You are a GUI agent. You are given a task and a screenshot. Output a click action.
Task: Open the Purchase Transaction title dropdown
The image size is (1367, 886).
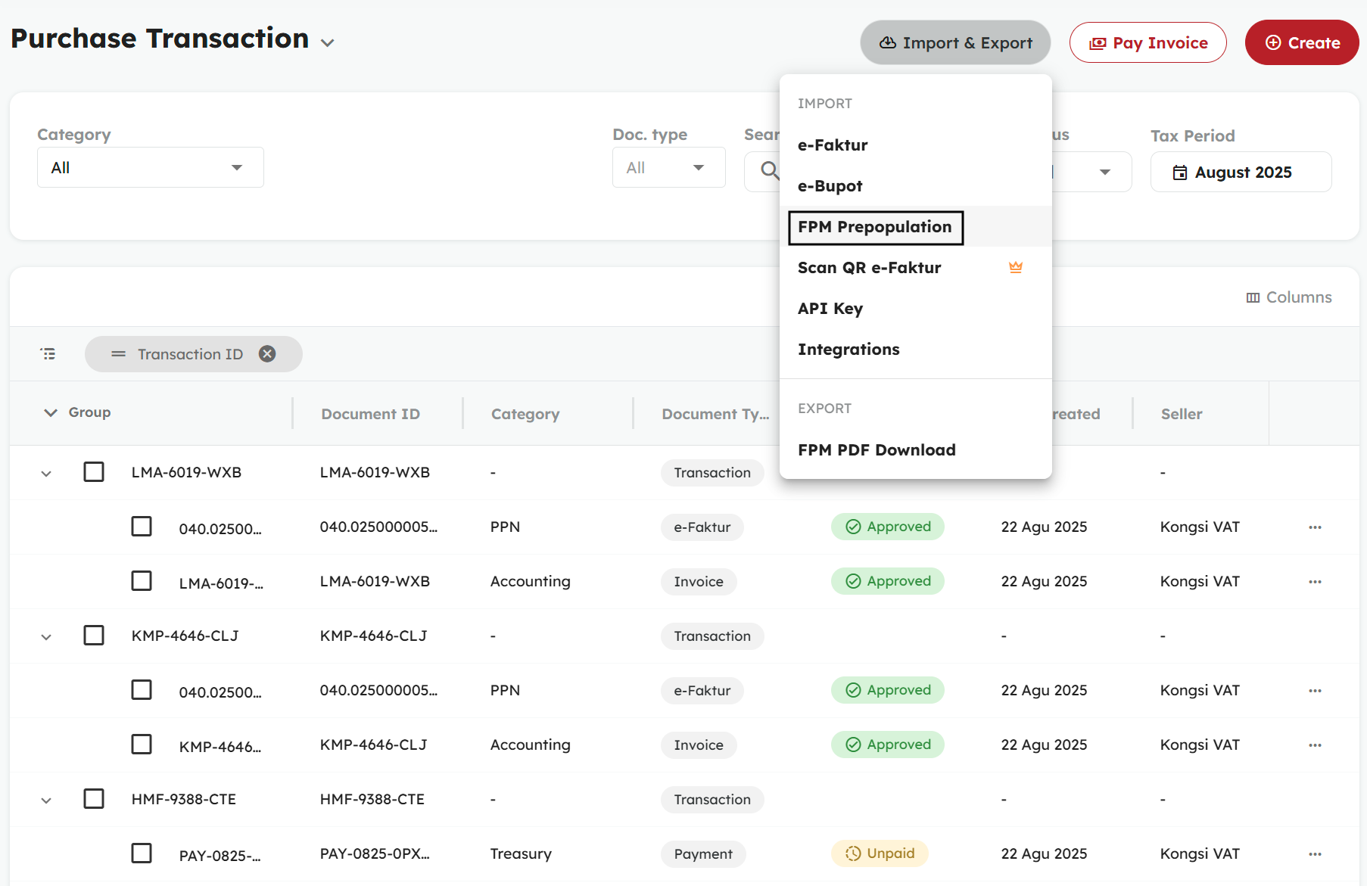(x=327, y=43)
